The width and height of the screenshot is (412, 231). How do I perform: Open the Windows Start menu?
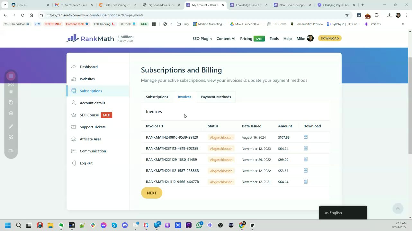tap(8, 225)
